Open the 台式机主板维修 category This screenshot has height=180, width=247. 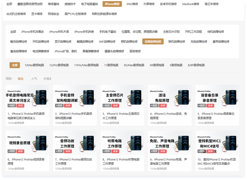[16, 14]
